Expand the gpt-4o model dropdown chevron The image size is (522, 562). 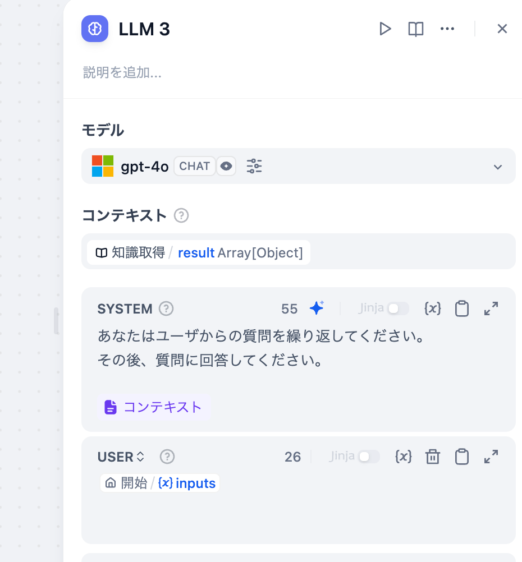coord(498,167)
